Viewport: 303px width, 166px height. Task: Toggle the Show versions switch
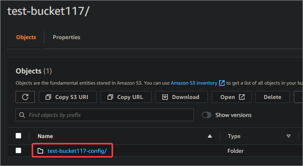pos(207,115)
